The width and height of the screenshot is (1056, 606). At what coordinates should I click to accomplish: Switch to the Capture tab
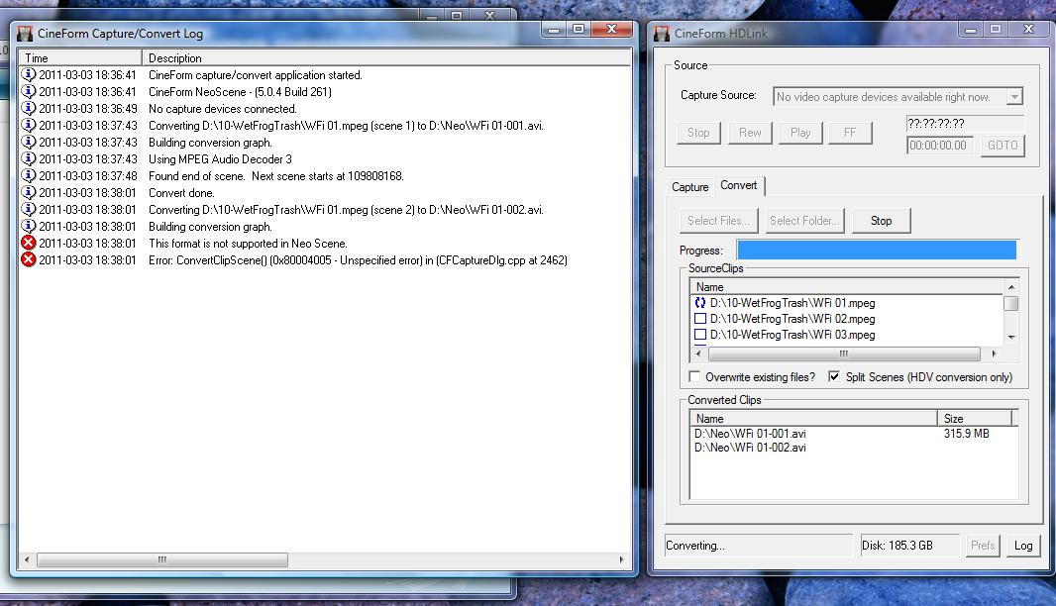[689, 187]
